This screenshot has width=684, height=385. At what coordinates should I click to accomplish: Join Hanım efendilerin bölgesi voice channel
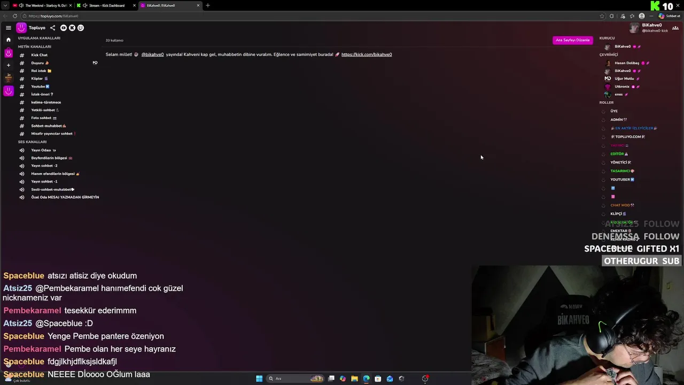55,174
